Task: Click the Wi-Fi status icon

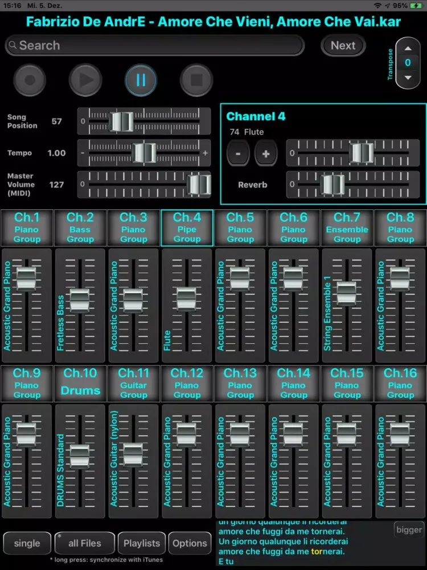Action: 377,6
